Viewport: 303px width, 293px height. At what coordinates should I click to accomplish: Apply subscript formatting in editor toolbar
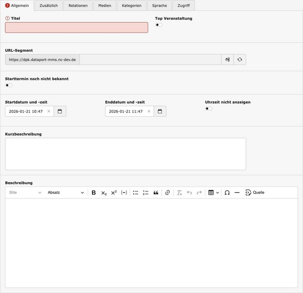(x=104, y=193)
